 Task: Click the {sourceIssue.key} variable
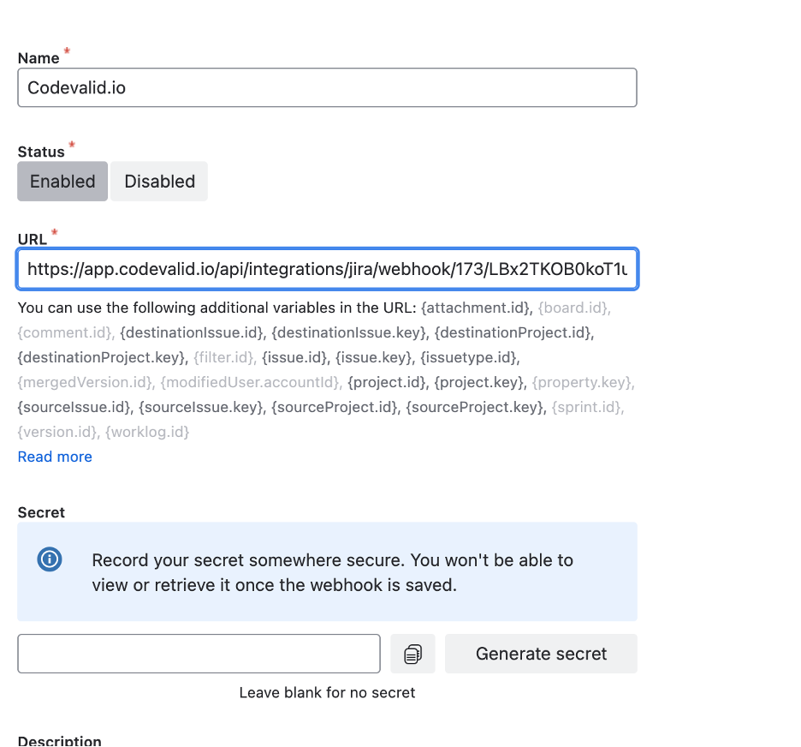pyautogui.click(x=201, y=407)
